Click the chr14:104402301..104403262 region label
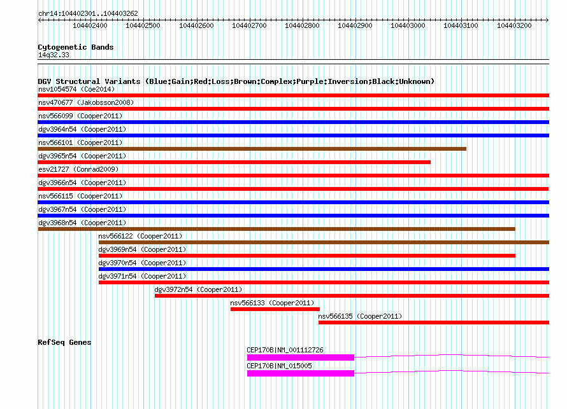567x409 pixels. coord(88,13)
